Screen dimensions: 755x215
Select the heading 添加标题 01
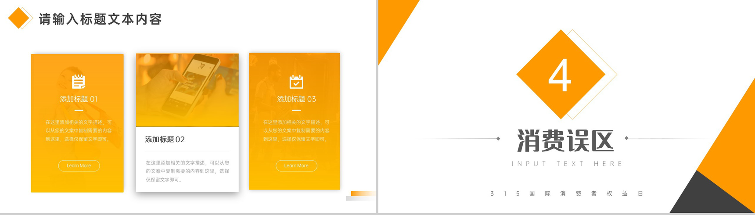pyautogui.click(x=79, y=99)
